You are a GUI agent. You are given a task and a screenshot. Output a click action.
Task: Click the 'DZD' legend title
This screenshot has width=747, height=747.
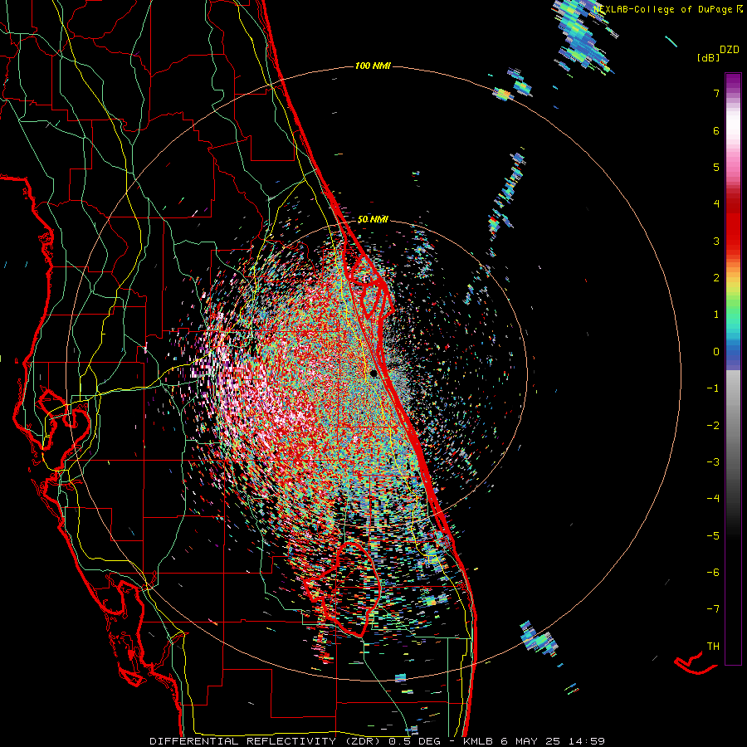click(730, 49)
